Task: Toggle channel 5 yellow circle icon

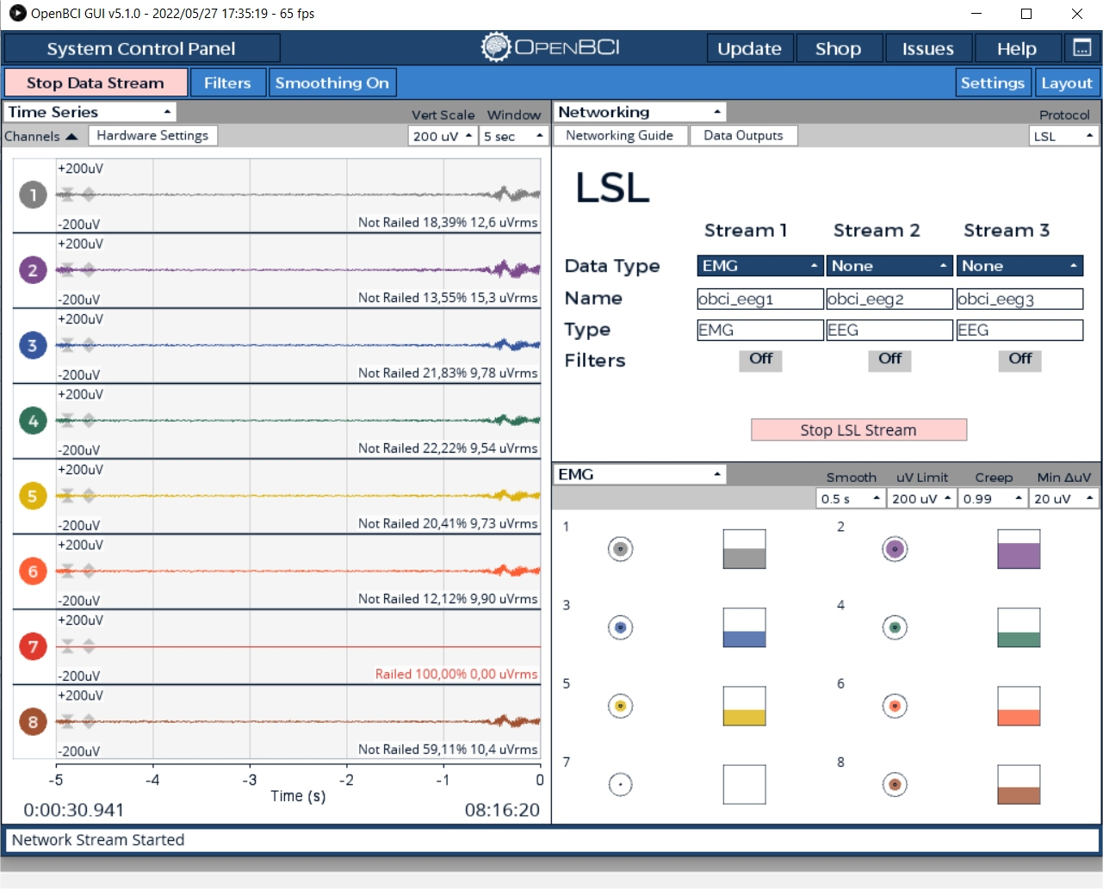Action: pyautogui.click(x=32, y=496)
